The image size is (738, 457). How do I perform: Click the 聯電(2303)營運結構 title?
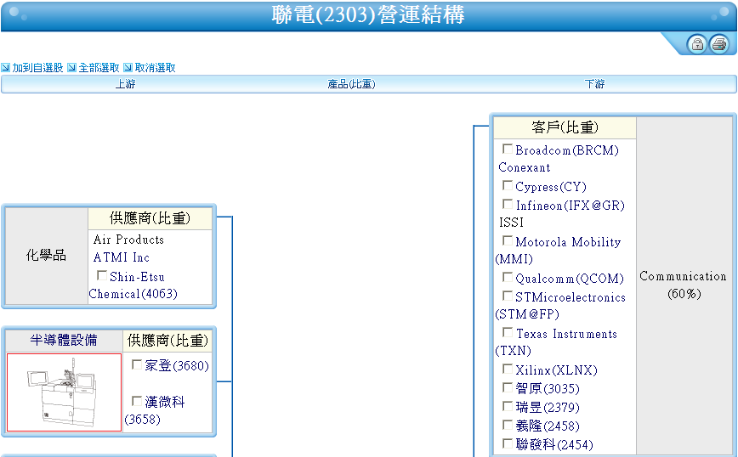pos(368,14)
